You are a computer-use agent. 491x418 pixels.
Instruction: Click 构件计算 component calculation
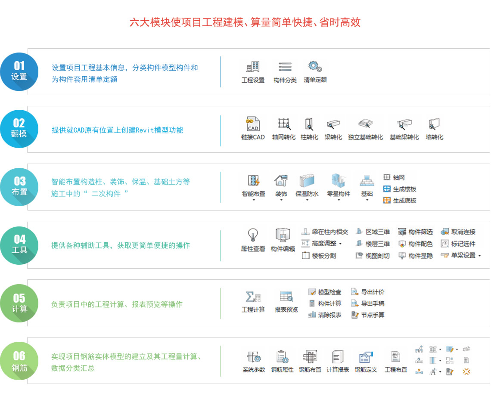pos(325,303)
